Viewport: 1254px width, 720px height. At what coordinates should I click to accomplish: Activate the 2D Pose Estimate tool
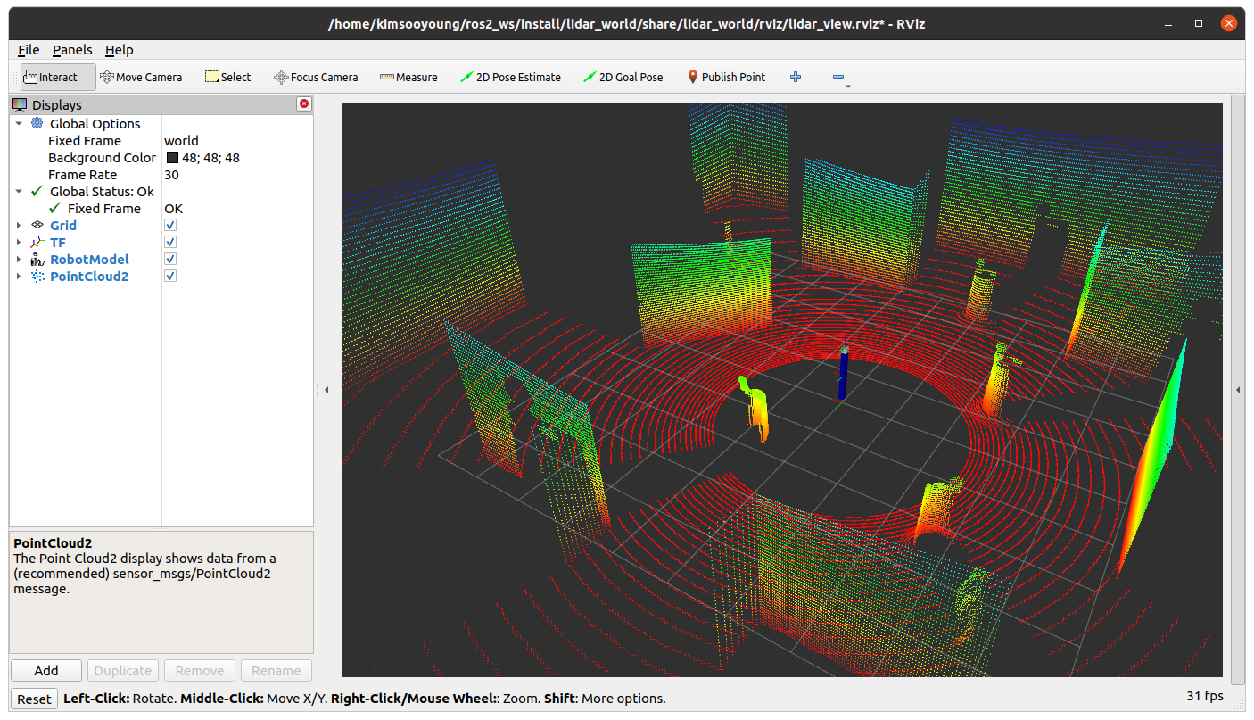click(510, 77)
